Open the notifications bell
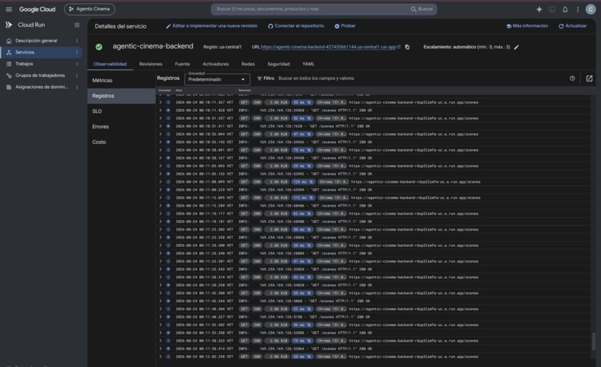 (x=565, y=9)
